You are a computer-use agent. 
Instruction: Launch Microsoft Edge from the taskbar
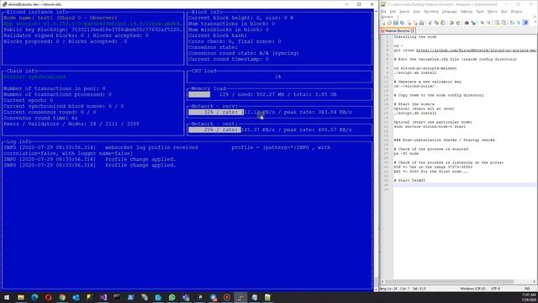coord(34,297)
